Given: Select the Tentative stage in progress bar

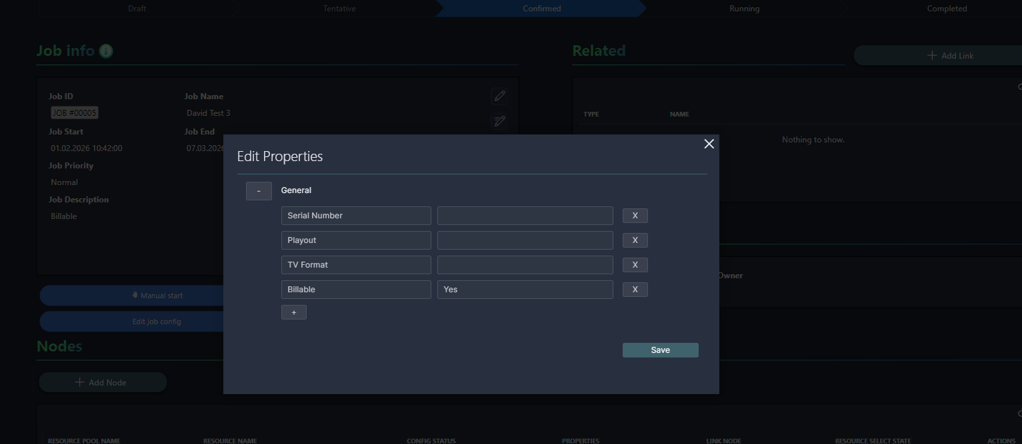Looking at the screenshot, I should click(339, 9).
